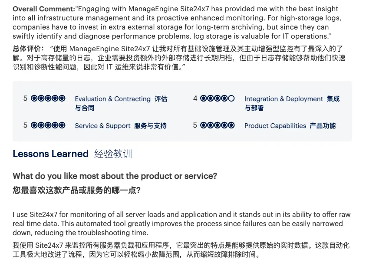
Task: Click the Evaluation & Contracting rating dots
Action: click(x=48, y=99)
